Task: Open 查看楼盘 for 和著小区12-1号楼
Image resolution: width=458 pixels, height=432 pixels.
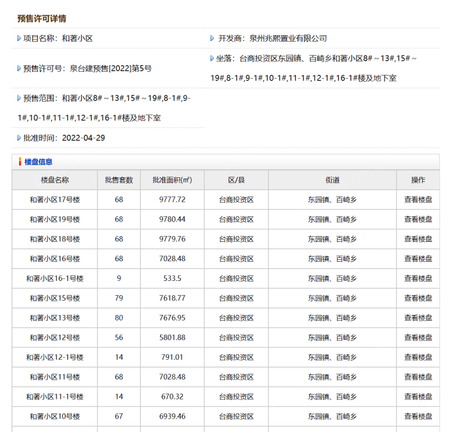Action: [418, 357]
